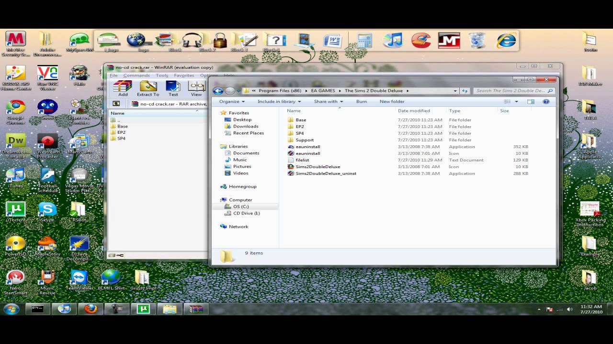Click the Search The Sims 2 Double Deluxe field

(x=511, y=91)
